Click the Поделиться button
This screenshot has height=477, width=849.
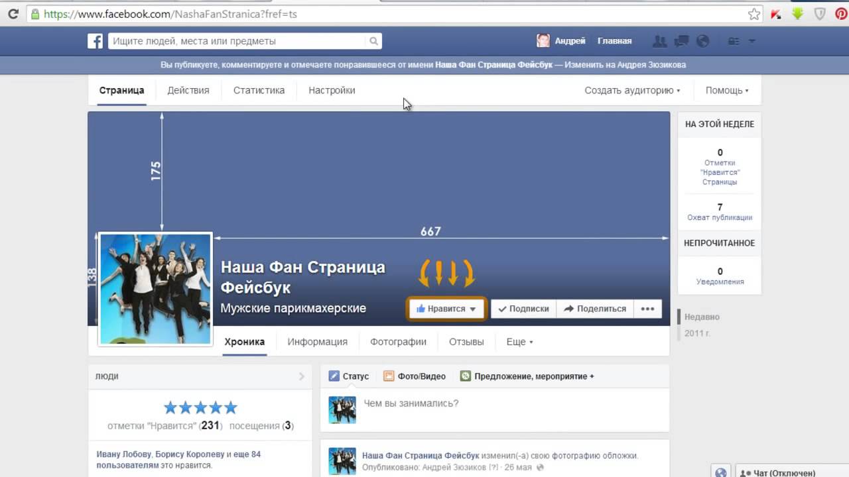pos(595,309)
